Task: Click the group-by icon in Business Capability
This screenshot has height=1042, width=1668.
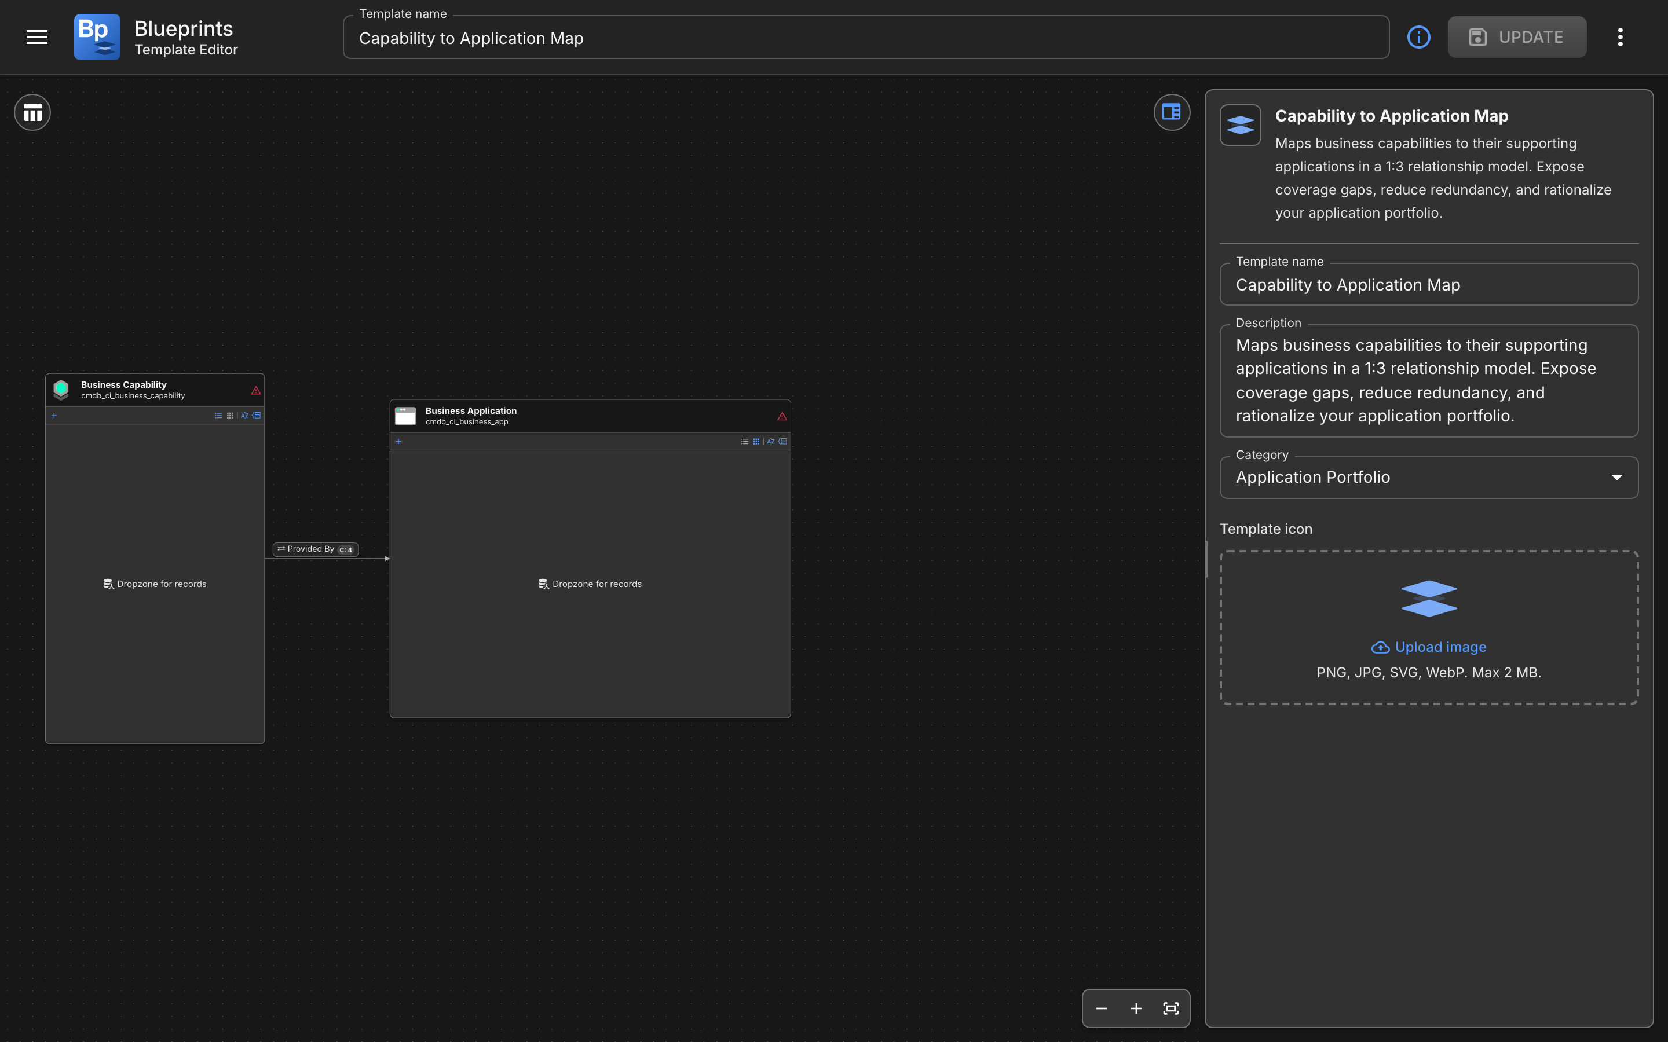Action: [257, 416]
